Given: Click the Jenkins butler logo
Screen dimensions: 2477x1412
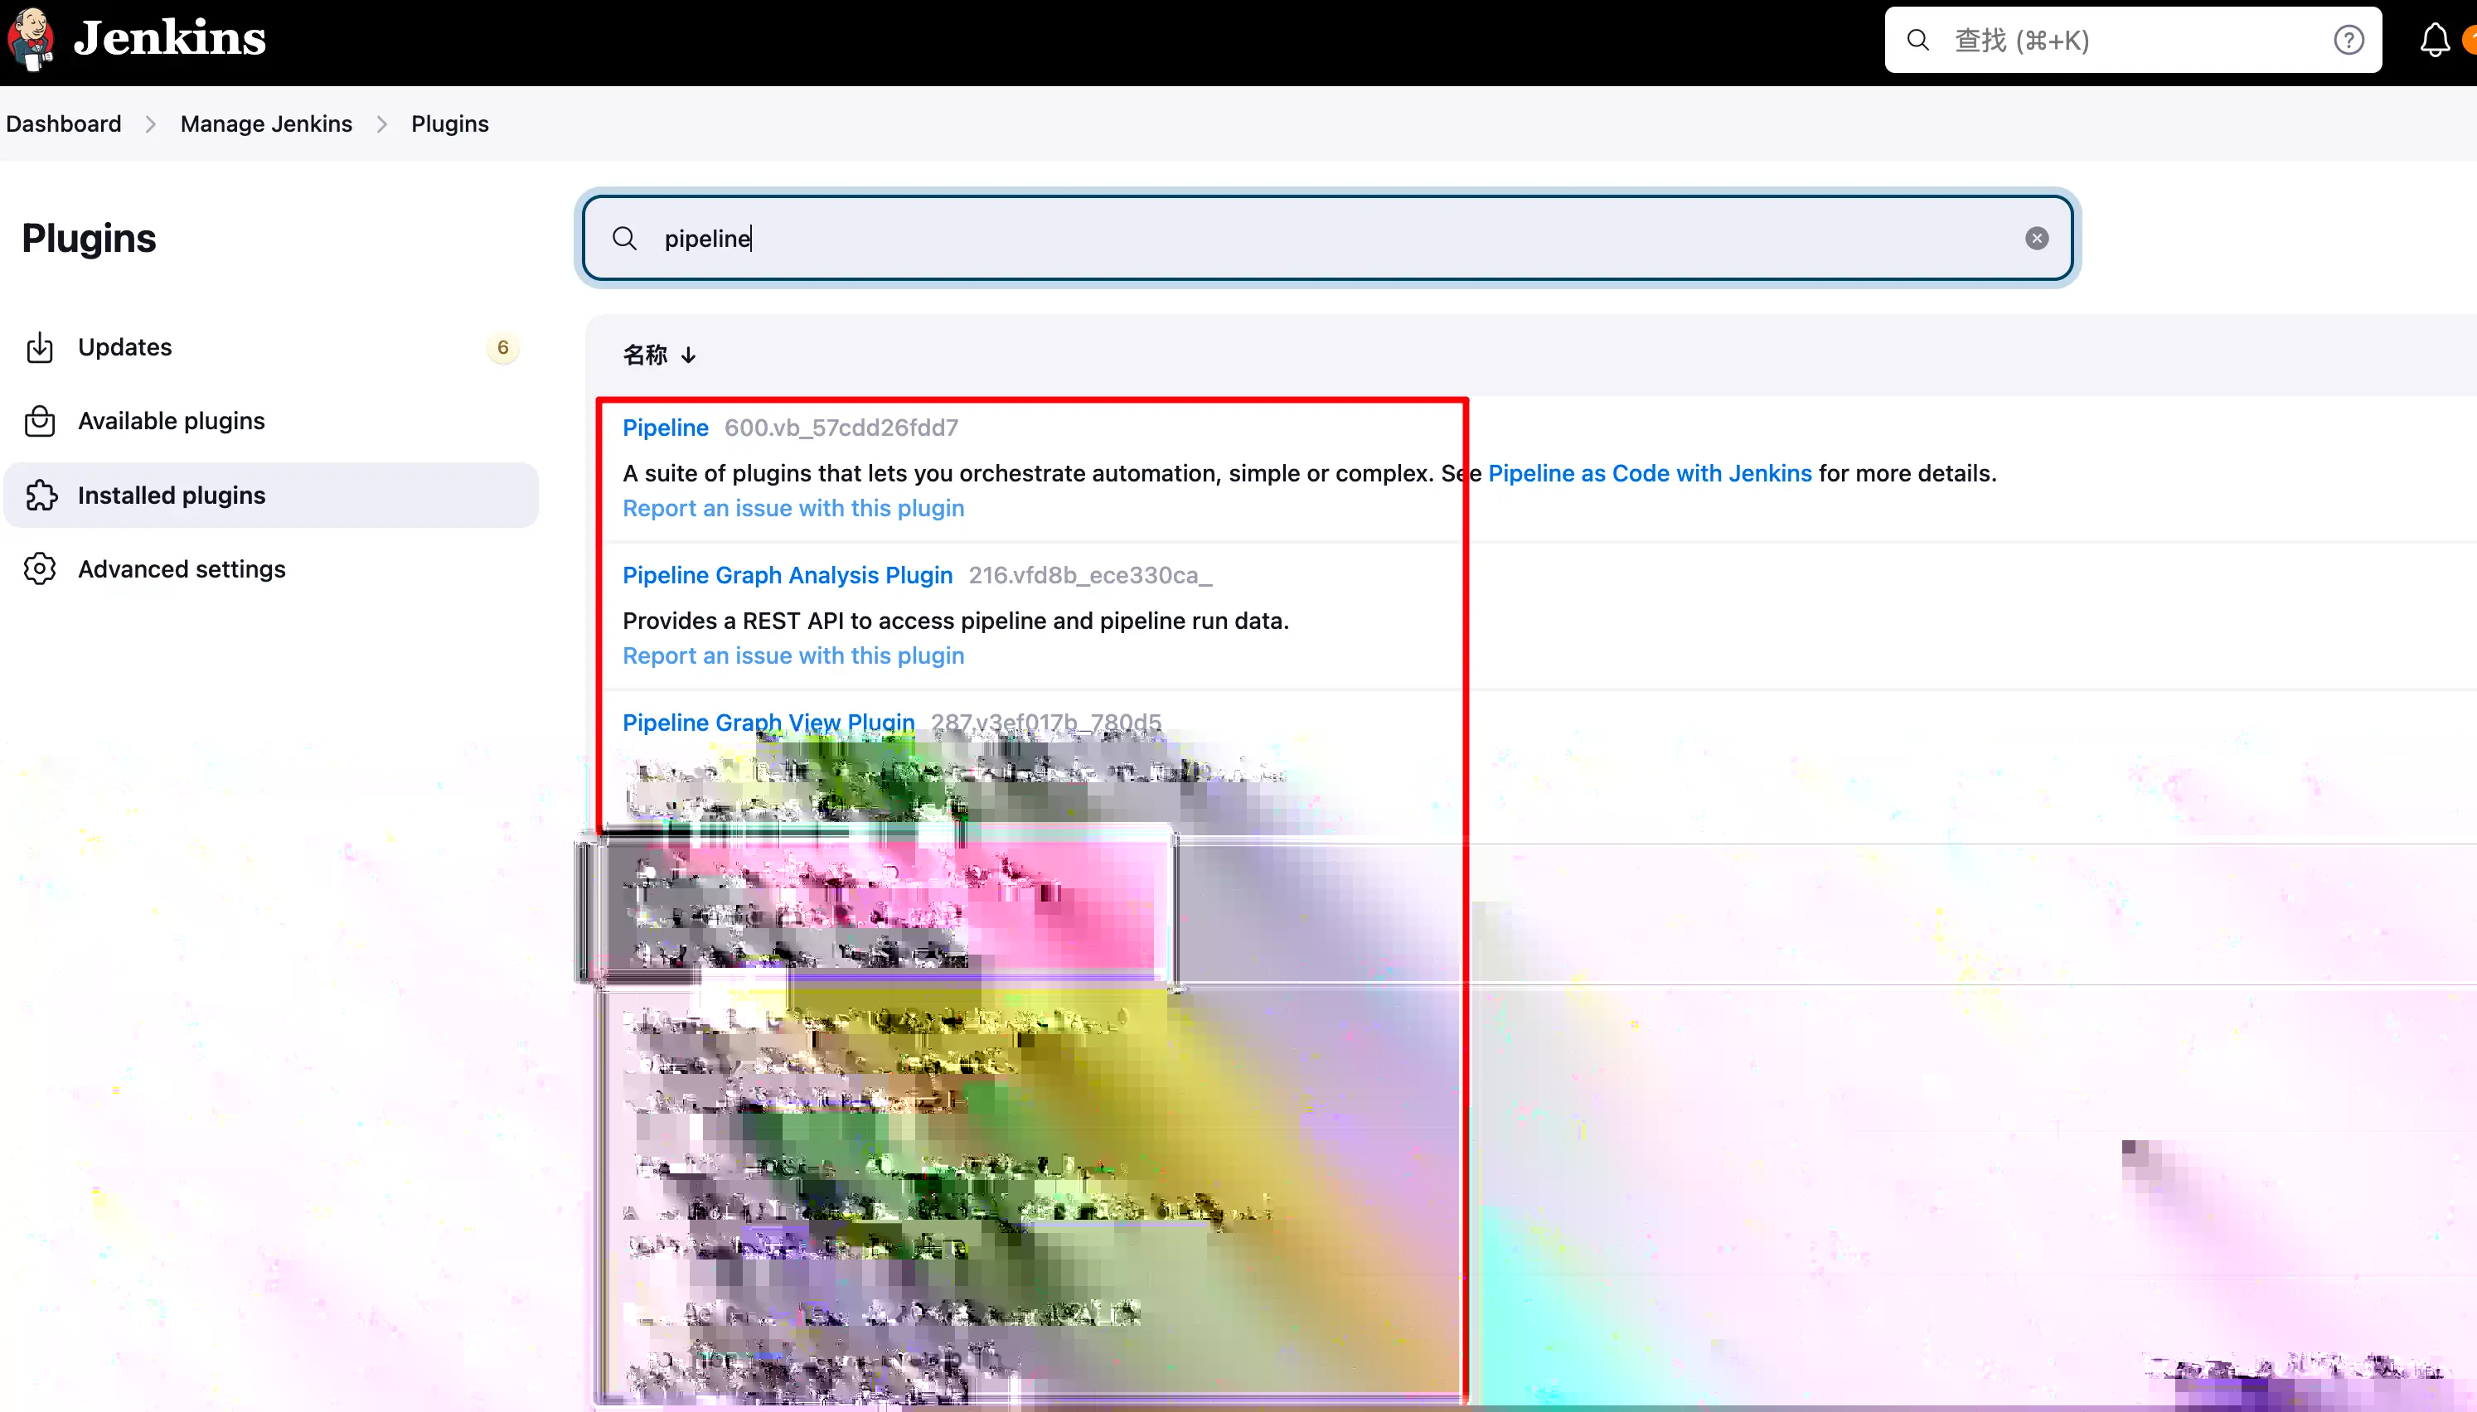Looking at the screenshot, I should pos(30,39).
